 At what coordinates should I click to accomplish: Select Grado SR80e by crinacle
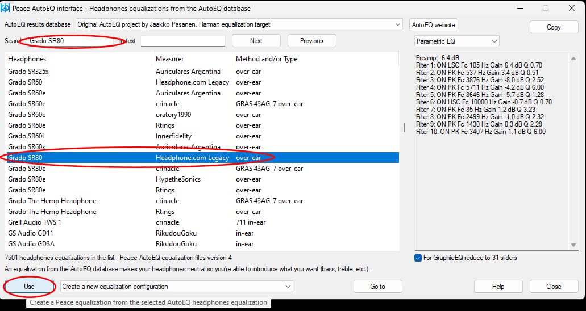[202, 169]
